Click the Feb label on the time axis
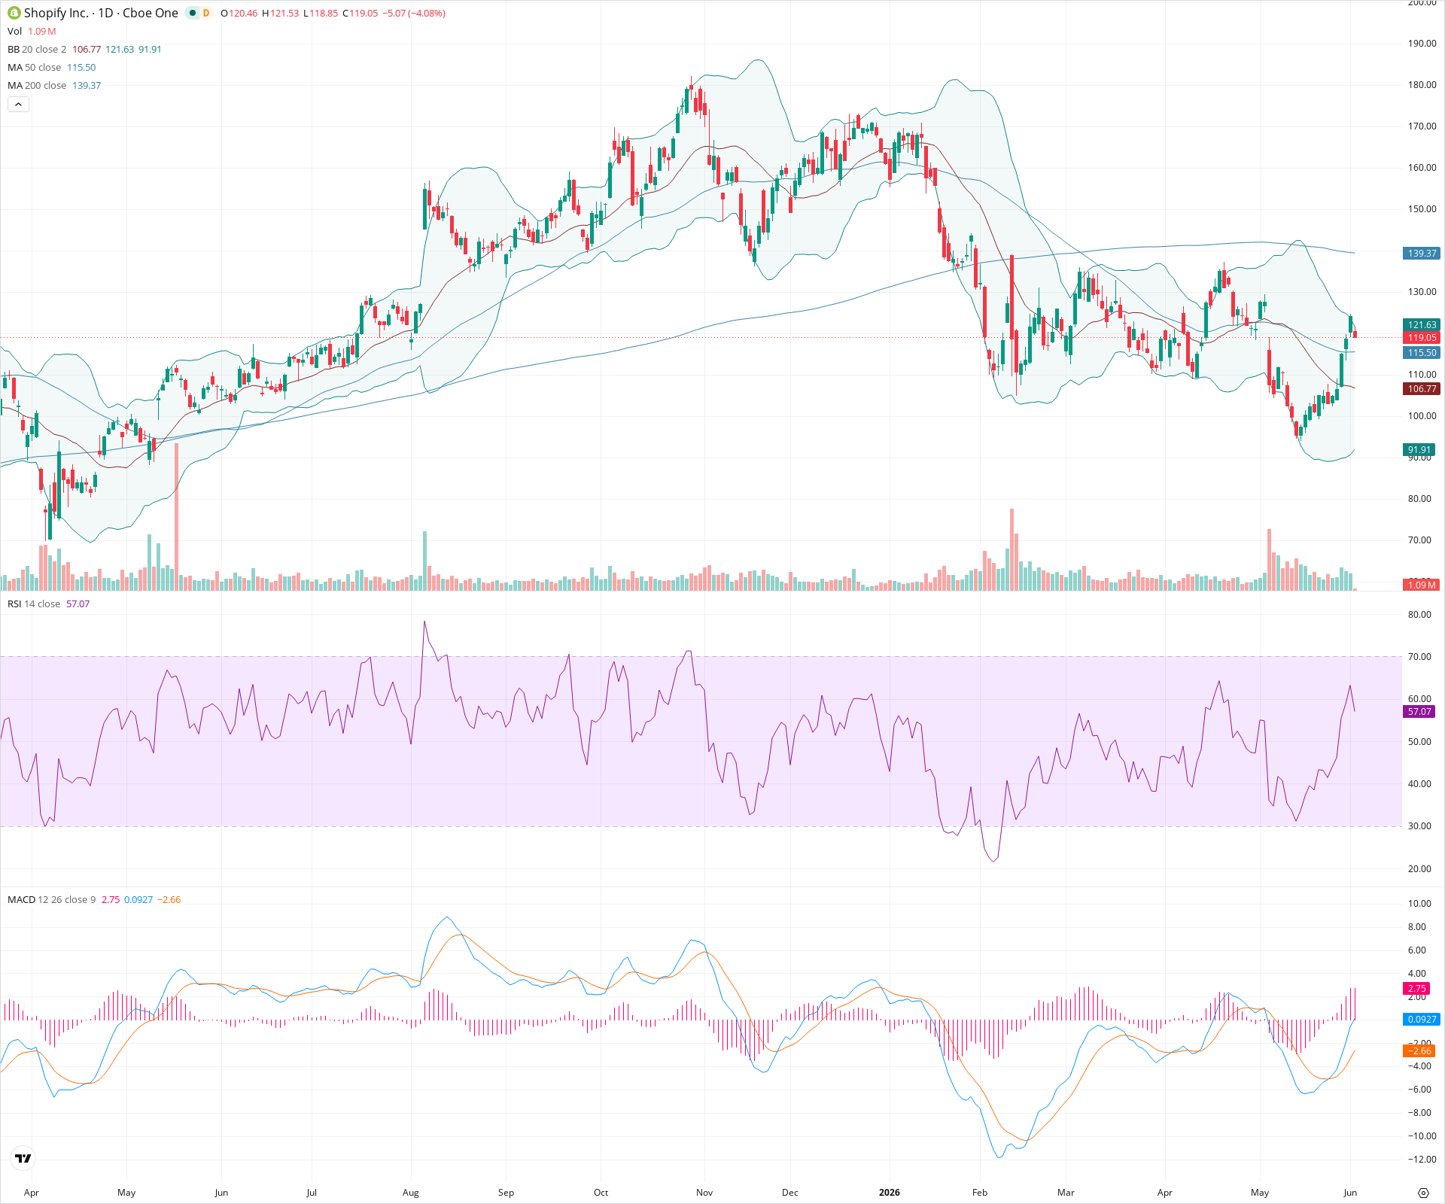This screenshot has height=1204, width=1445. (x=980, y=1193)
